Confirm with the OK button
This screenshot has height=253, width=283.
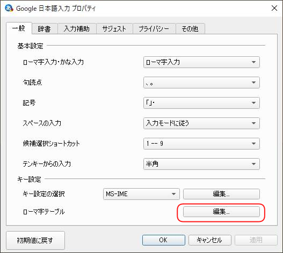[164, 240]
